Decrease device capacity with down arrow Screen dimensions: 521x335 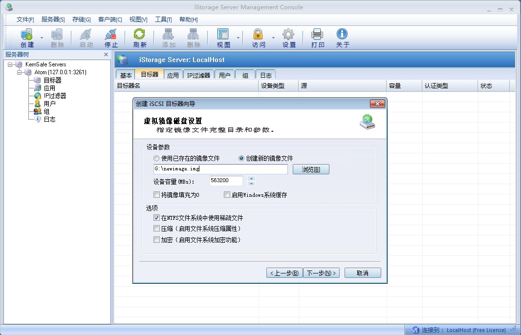[252, 184]
